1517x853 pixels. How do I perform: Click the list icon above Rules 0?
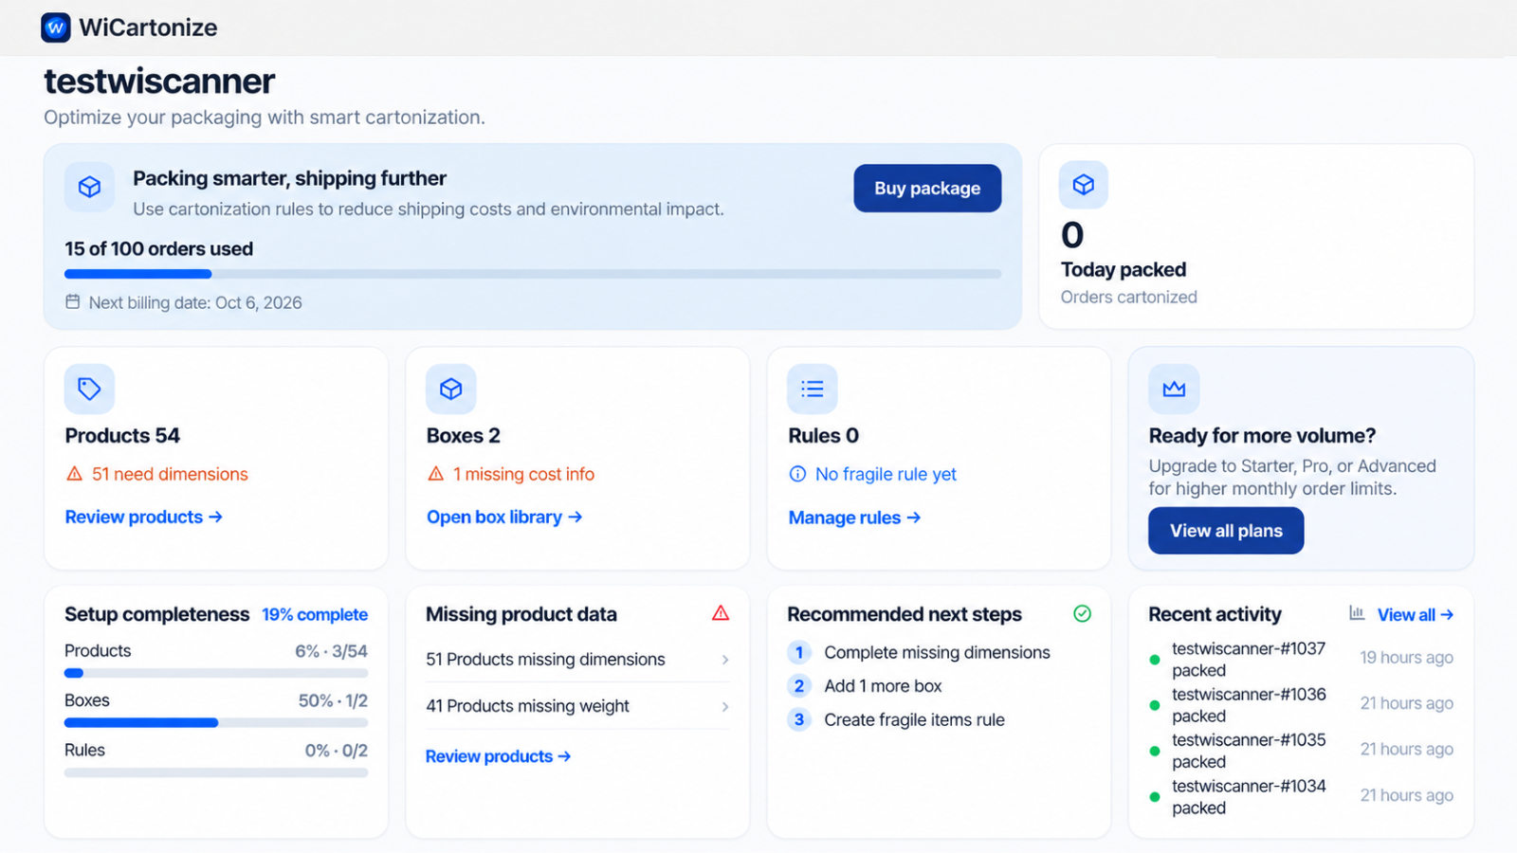pos(813,389)
